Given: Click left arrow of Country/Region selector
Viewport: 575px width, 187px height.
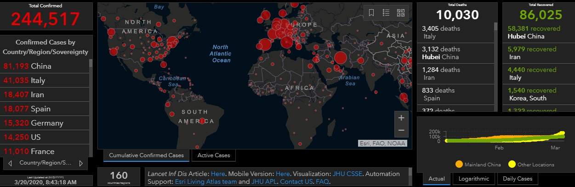Looking at the screenshot, I should (x=10, y=163).
